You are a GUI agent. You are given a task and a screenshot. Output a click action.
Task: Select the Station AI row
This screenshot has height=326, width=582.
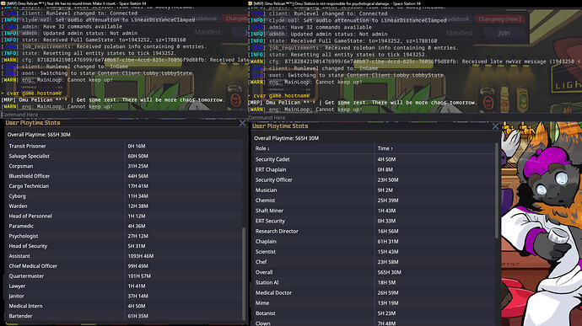[375, 282]
